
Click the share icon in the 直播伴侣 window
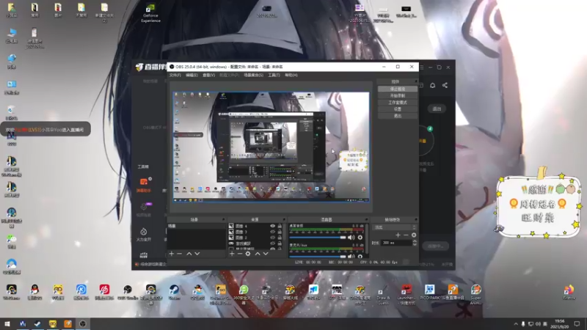point(445,85)
